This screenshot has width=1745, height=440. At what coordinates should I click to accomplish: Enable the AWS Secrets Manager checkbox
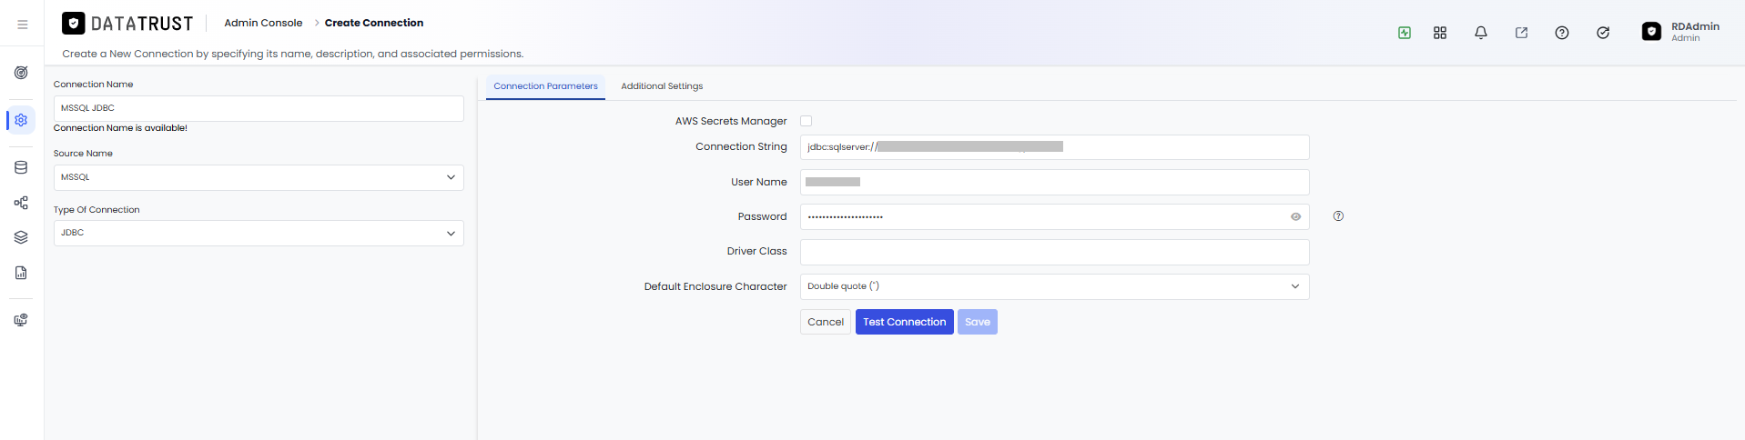point(806,121)
